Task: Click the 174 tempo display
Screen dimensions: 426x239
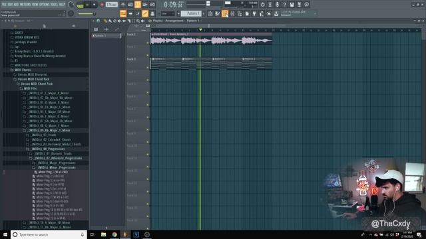Action: (x=112, y=5)
